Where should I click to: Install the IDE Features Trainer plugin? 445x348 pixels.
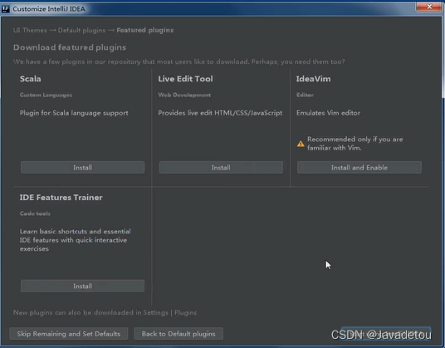pos(82,286)
